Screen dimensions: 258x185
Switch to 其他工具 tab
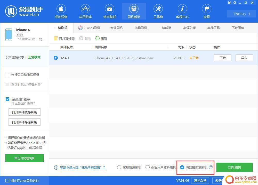coord(213,28)
